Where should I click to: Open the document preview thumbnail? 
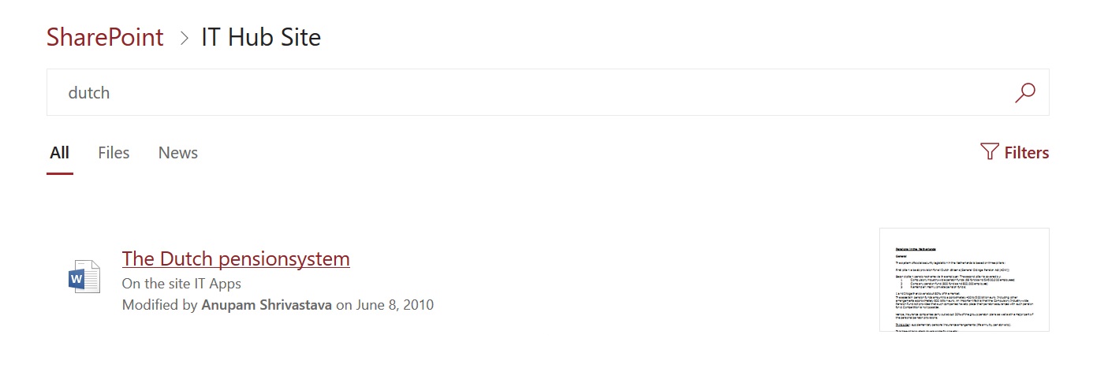point(964,280)
